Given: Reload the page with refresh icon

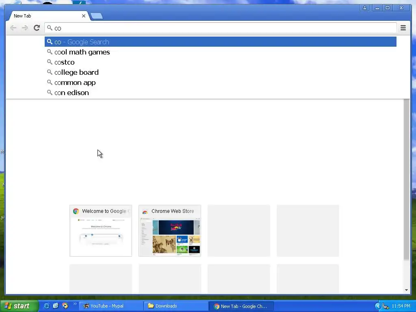Looking at the screenshot, I should (37, 28).
